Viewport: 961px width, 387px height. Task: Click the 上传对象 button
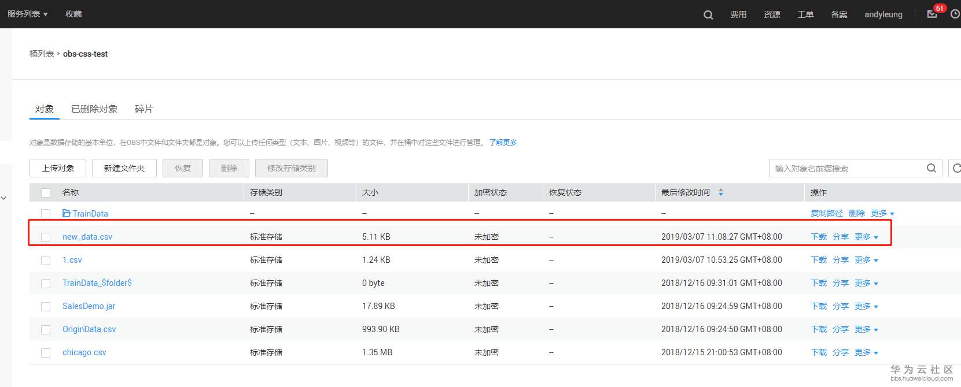click(x=58, y=168)
